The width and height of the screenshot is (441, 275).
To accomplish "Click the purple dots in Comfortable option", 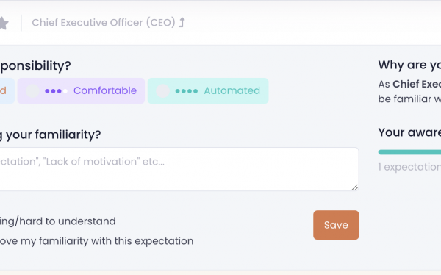I will pos(56,91).
